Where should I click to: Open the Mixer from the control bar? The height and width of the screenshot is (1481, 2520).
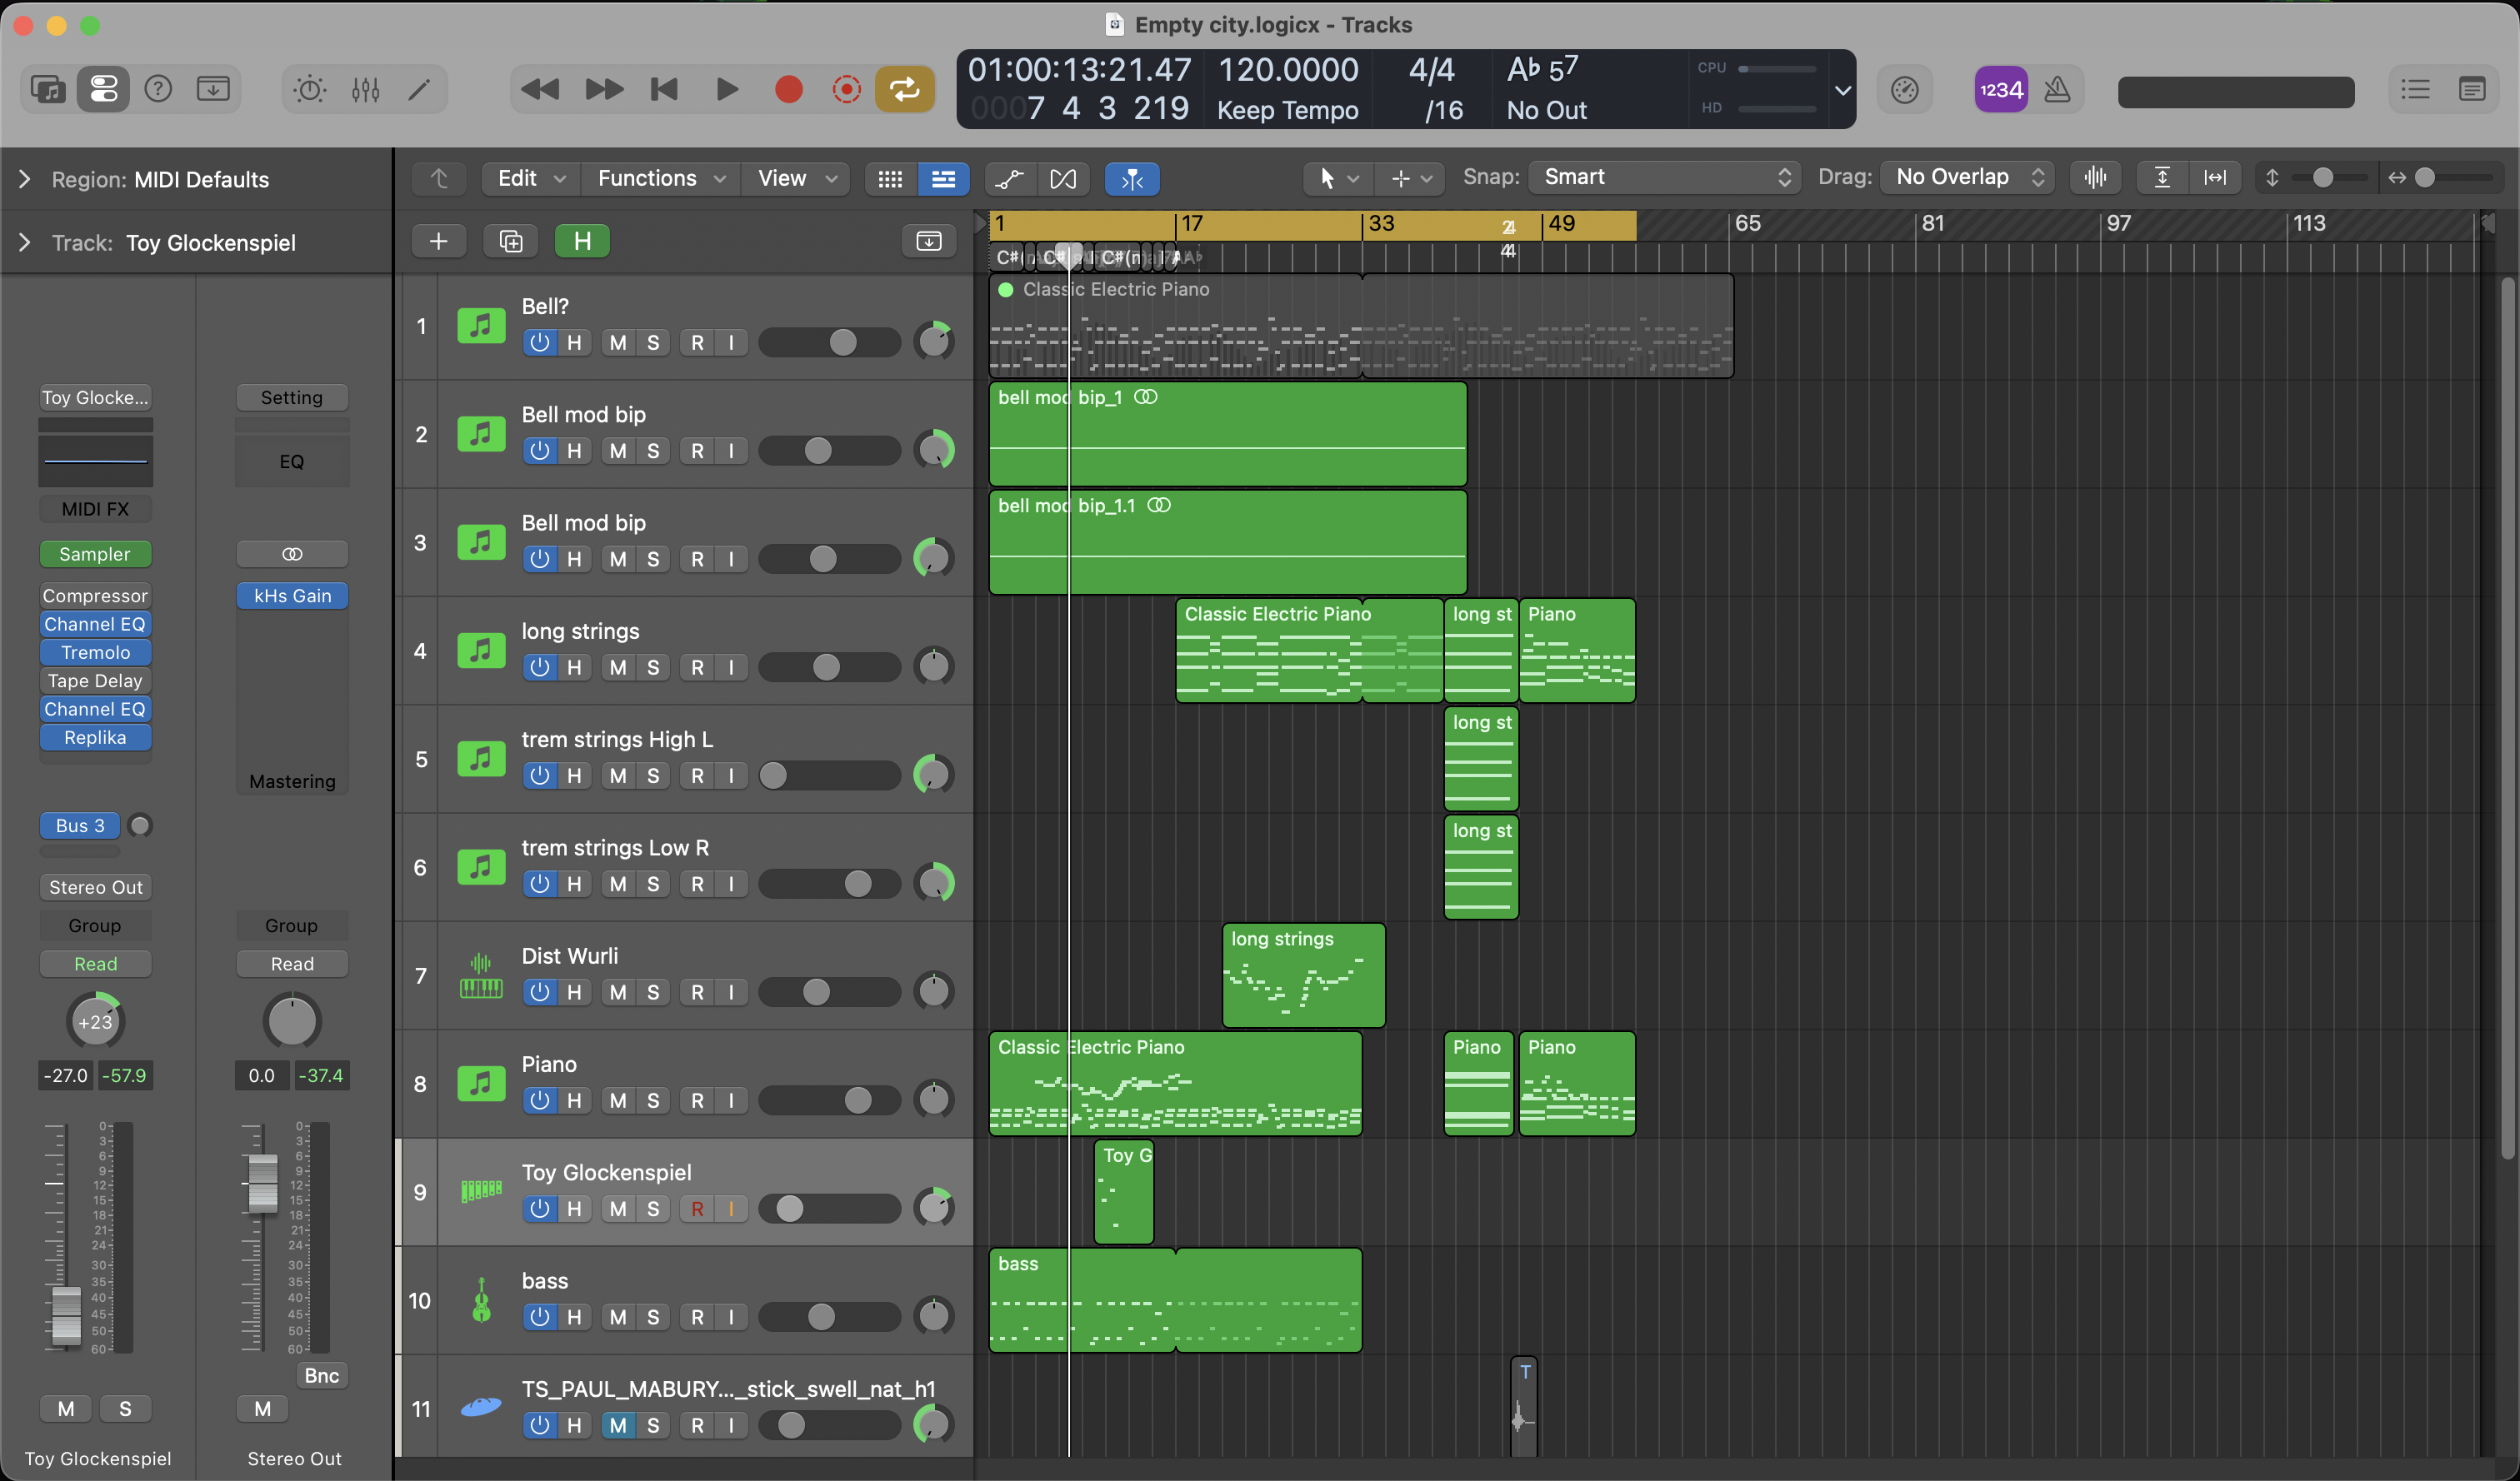pos(365,90)
